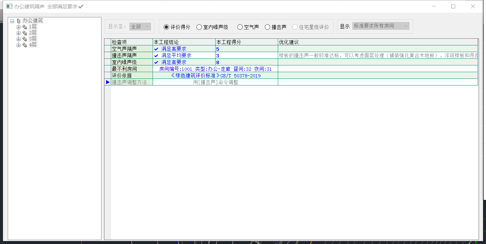The height and width of the screenshot is (244, 486).
Task: Click the 2层 floor icon in tree
Action: point(25,33)
